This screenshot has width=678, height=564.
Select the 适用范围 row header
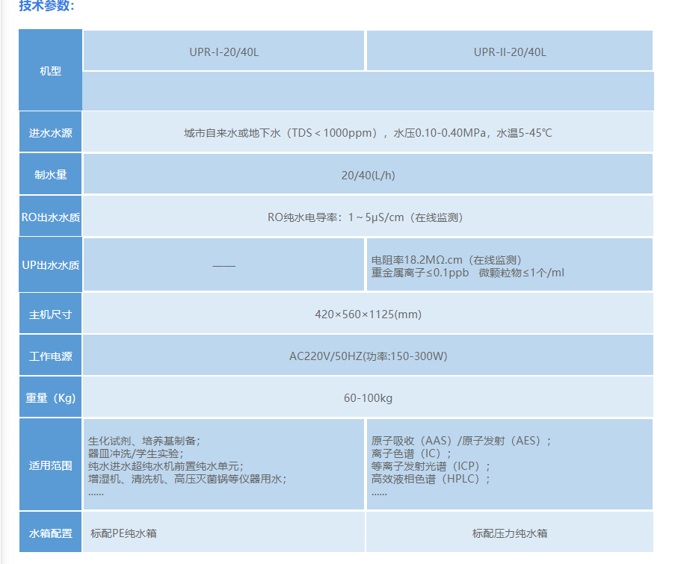[50, 465]
